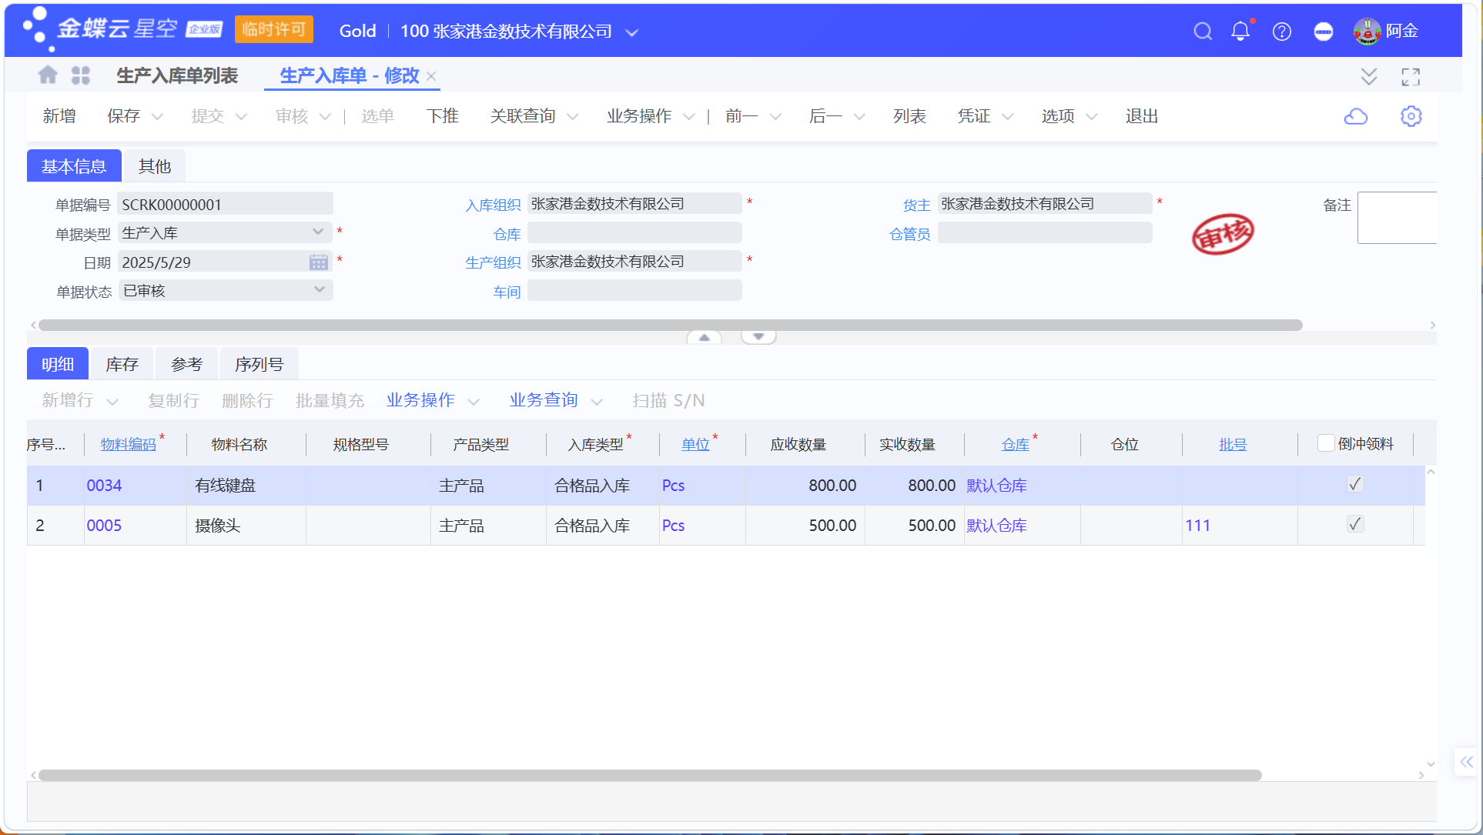Open the help question mark icon

click(x=1282, y=32)
